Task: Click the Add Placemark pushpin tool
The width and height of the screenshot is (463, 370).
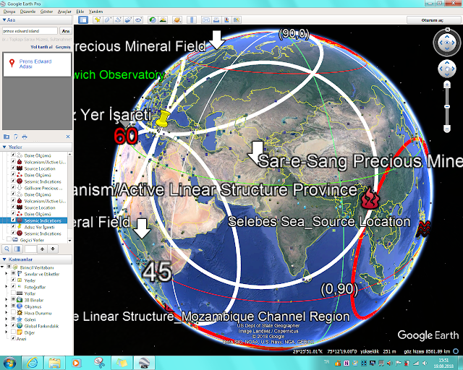Action: coord(98,20)
